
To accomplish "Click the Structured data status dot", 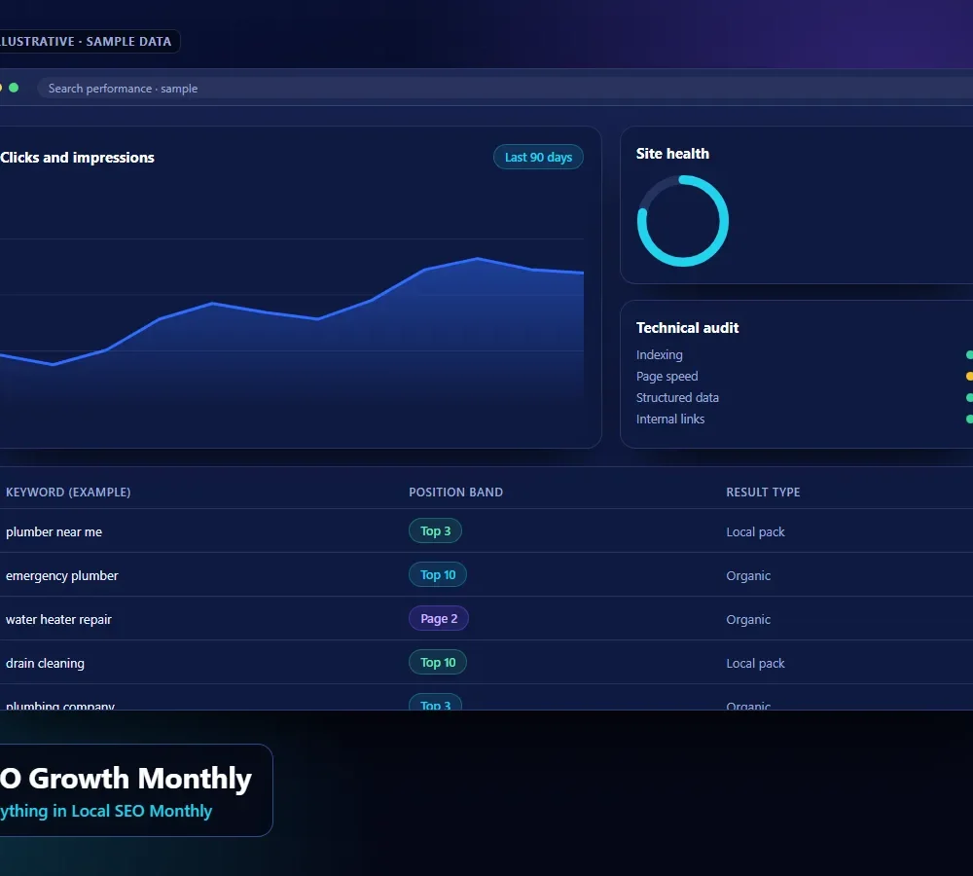I will 969,397.
